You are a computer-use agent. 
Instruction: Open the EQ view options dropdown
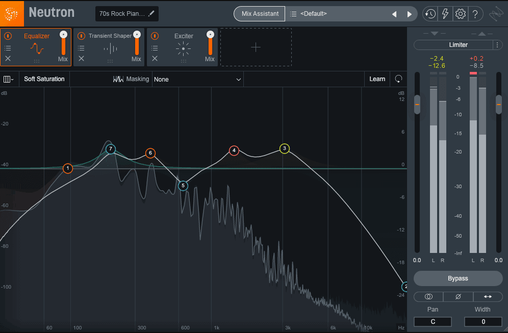pyautogui.click(x=9, y=80)
